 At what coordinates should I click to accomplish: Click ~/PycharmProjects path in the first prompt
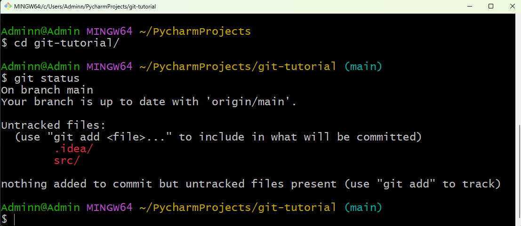pos(195,31)
